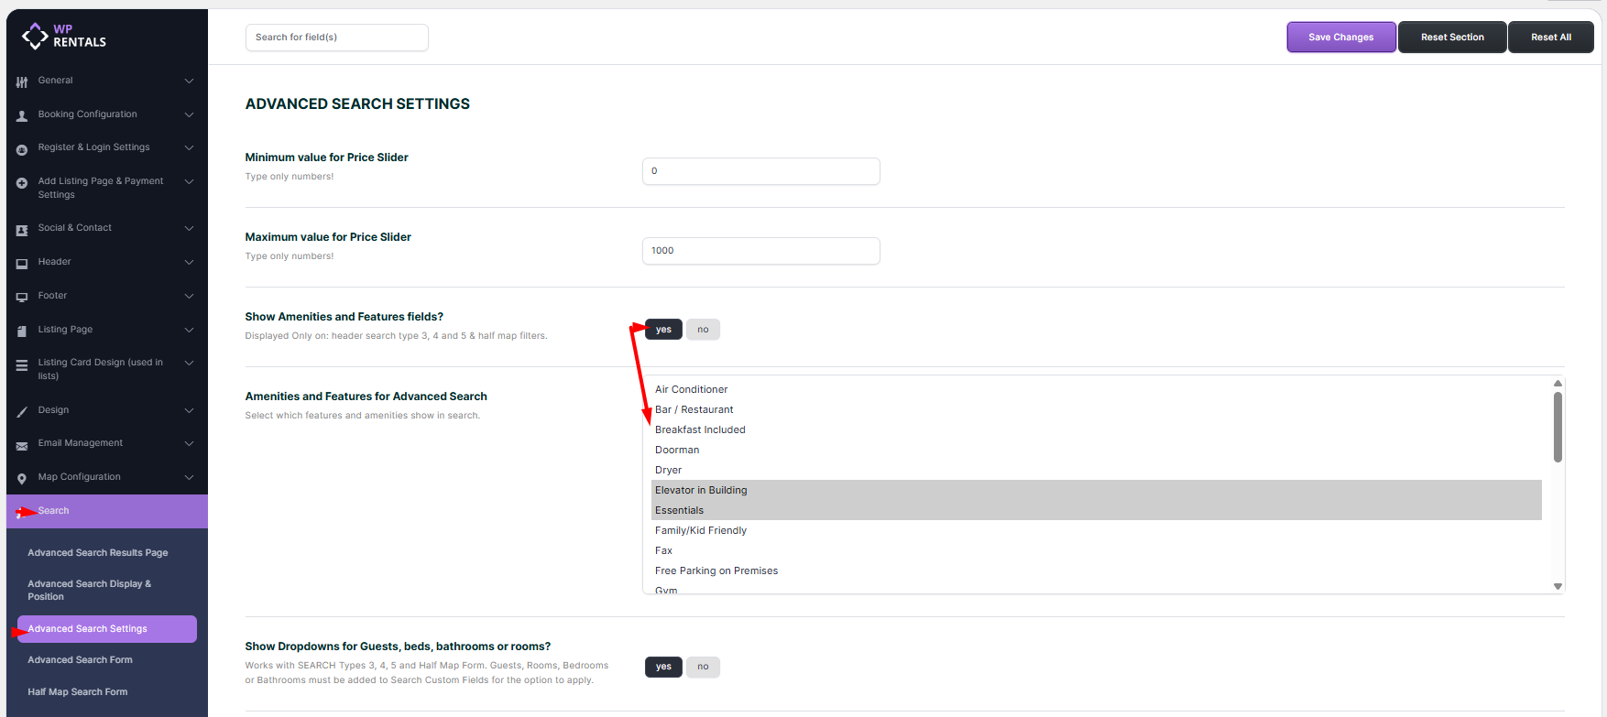This screenshot has width=1607, height=717.
Task: Click the Header monitor icon
Action: [22, 263]
